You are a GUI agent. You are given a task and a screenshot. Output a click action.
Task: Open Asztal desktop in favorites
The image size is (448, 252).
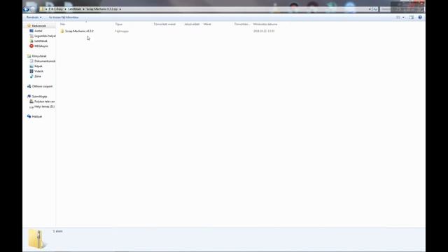click(38, 31)
